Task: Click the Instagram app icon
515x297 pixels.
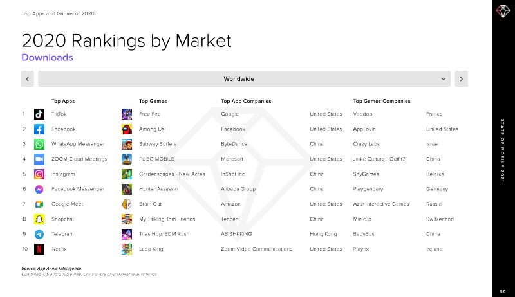Action: click(39, 174)
